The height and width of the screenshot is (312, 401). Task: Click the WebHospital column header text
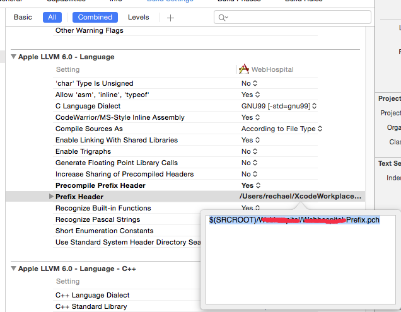coord(272,69)
